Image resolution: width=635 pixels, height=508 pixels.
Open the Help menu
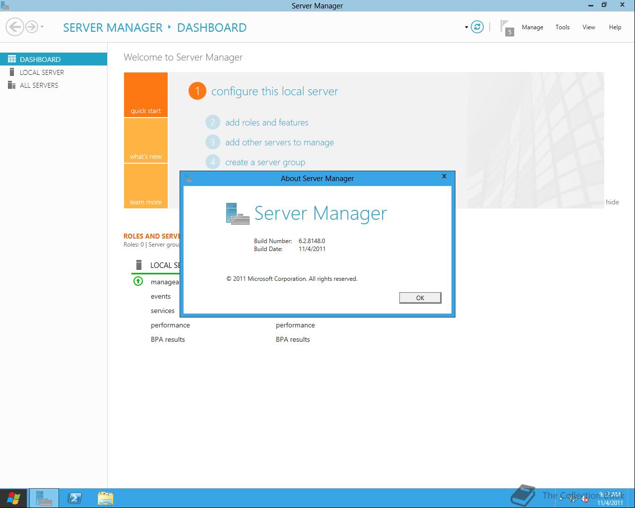click(615, 27)
